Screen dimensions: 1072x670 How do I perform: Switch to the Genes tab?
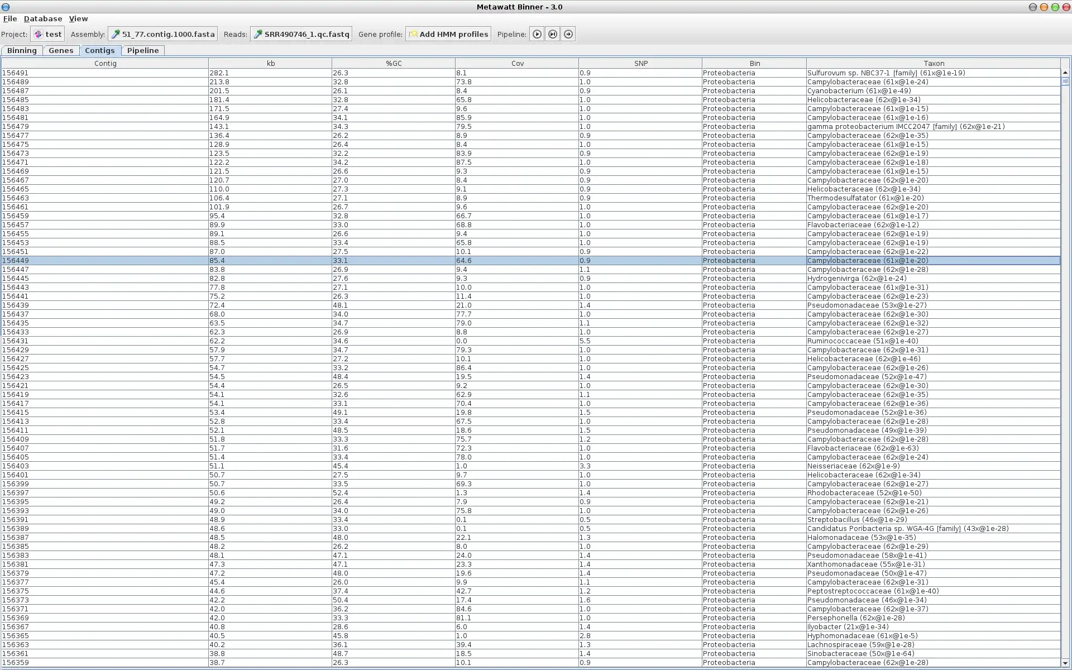(x=61, y=50)
